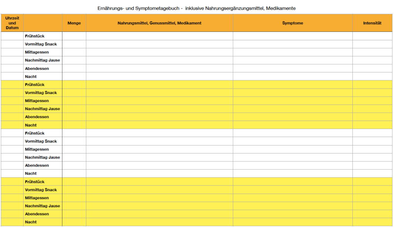Select the 'Symptome' column header
The image size is (394, 228).
[x=292, y=23]
